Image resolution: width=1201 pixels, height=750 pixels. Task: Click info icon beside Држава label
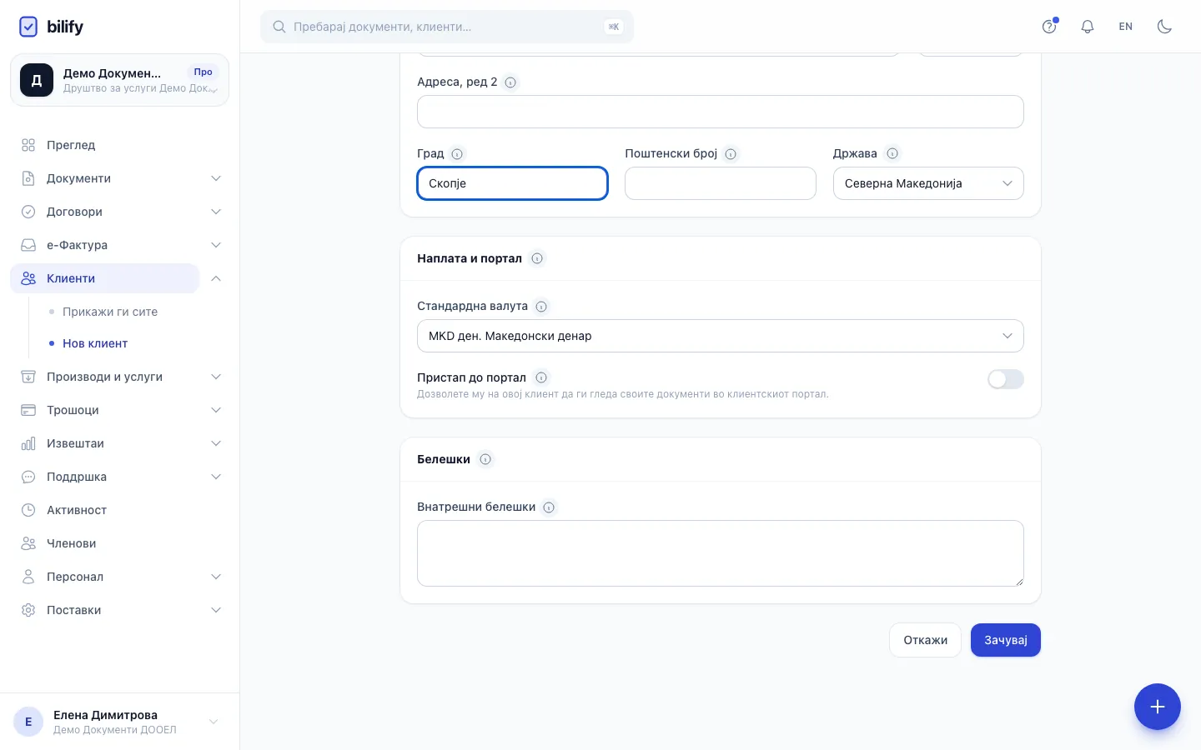[892, 154]
